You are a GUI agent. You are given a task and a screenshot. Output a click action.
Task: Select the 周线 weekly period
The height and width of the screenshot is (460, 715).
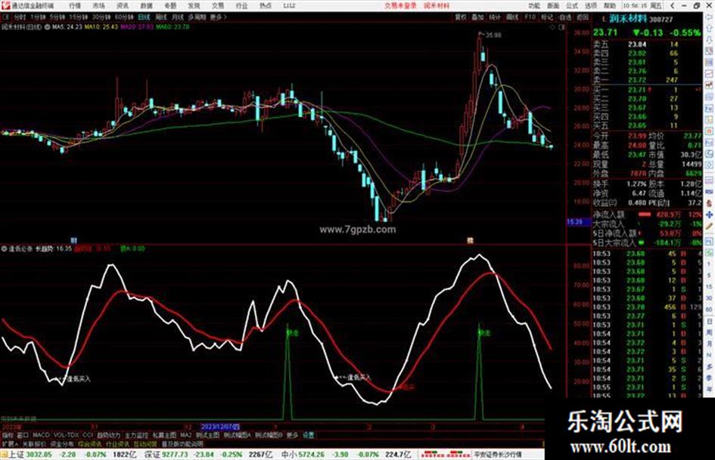coord(161,17)
